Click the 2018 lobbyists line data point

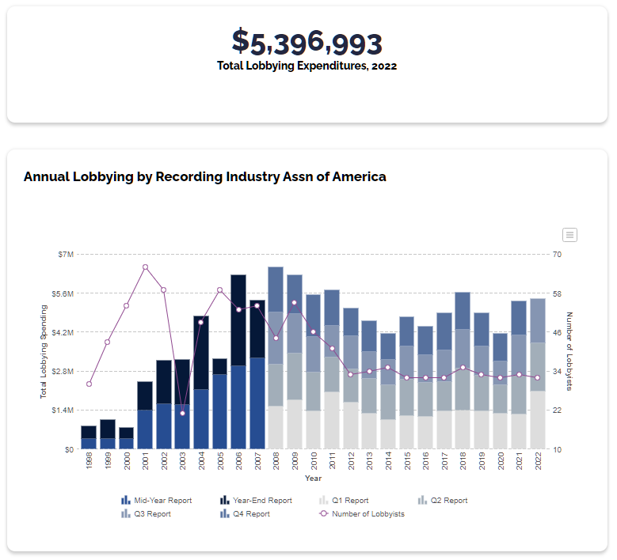(463, 368)
